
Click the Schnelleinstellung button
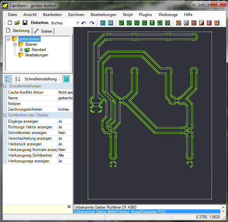pos(40,79)
